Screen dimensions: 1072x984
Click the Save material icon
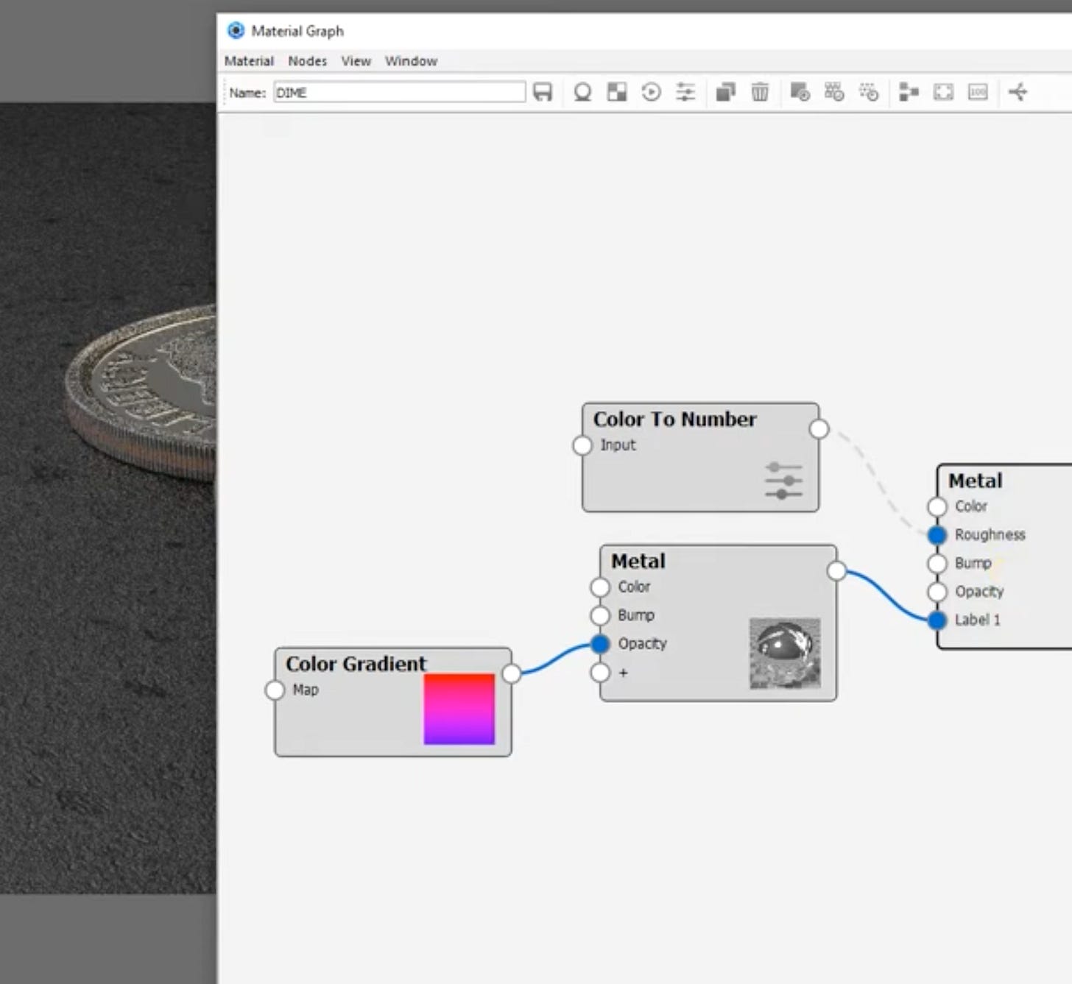[x=543, y=92]
